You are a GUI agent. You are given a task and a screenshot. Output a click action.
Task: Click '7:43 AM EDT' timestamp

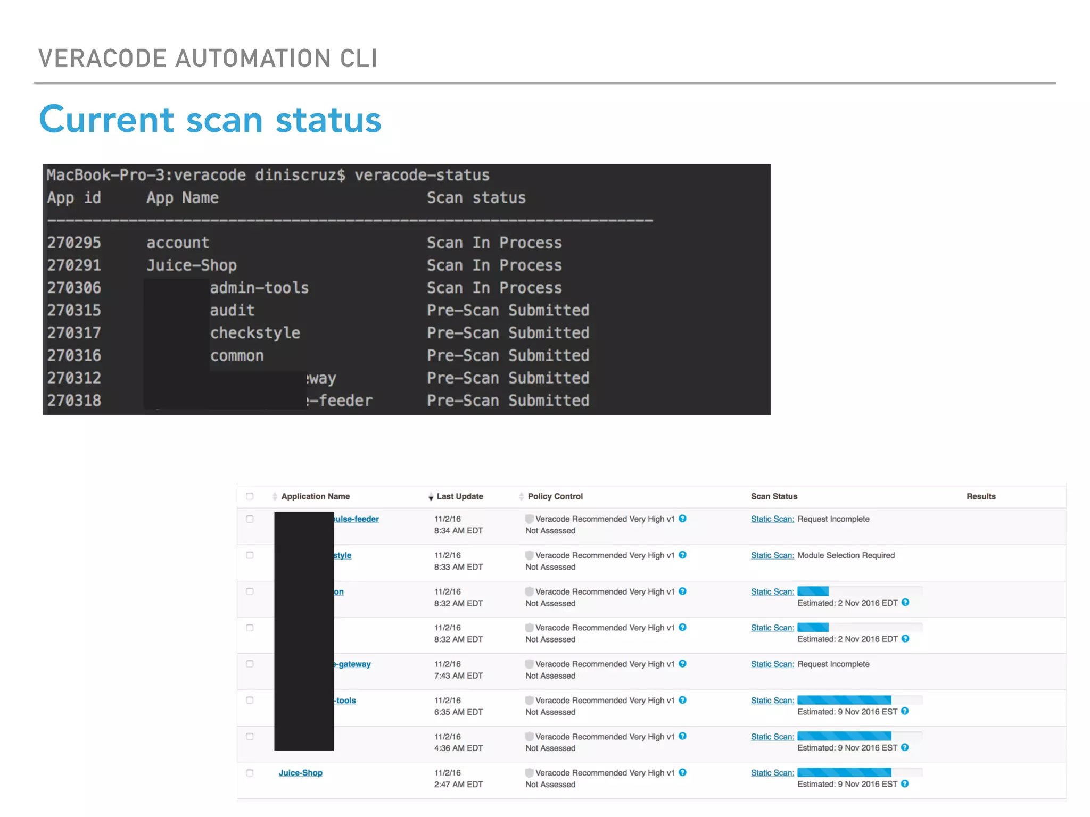click(458, 676)
